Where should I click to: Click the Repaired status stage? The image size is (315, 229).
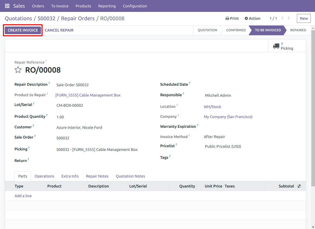(x=298, y=30)
